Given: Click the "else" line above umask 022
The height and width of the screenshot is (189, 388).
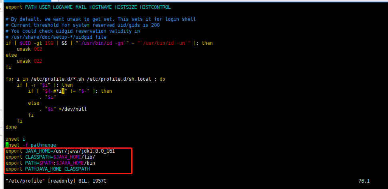Looking at the screenshot, I should pos(11,55).
